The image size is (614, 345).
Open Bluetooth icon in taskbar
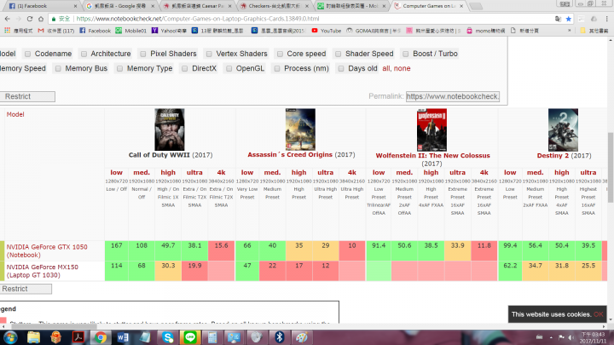click(x=279, y=337)
